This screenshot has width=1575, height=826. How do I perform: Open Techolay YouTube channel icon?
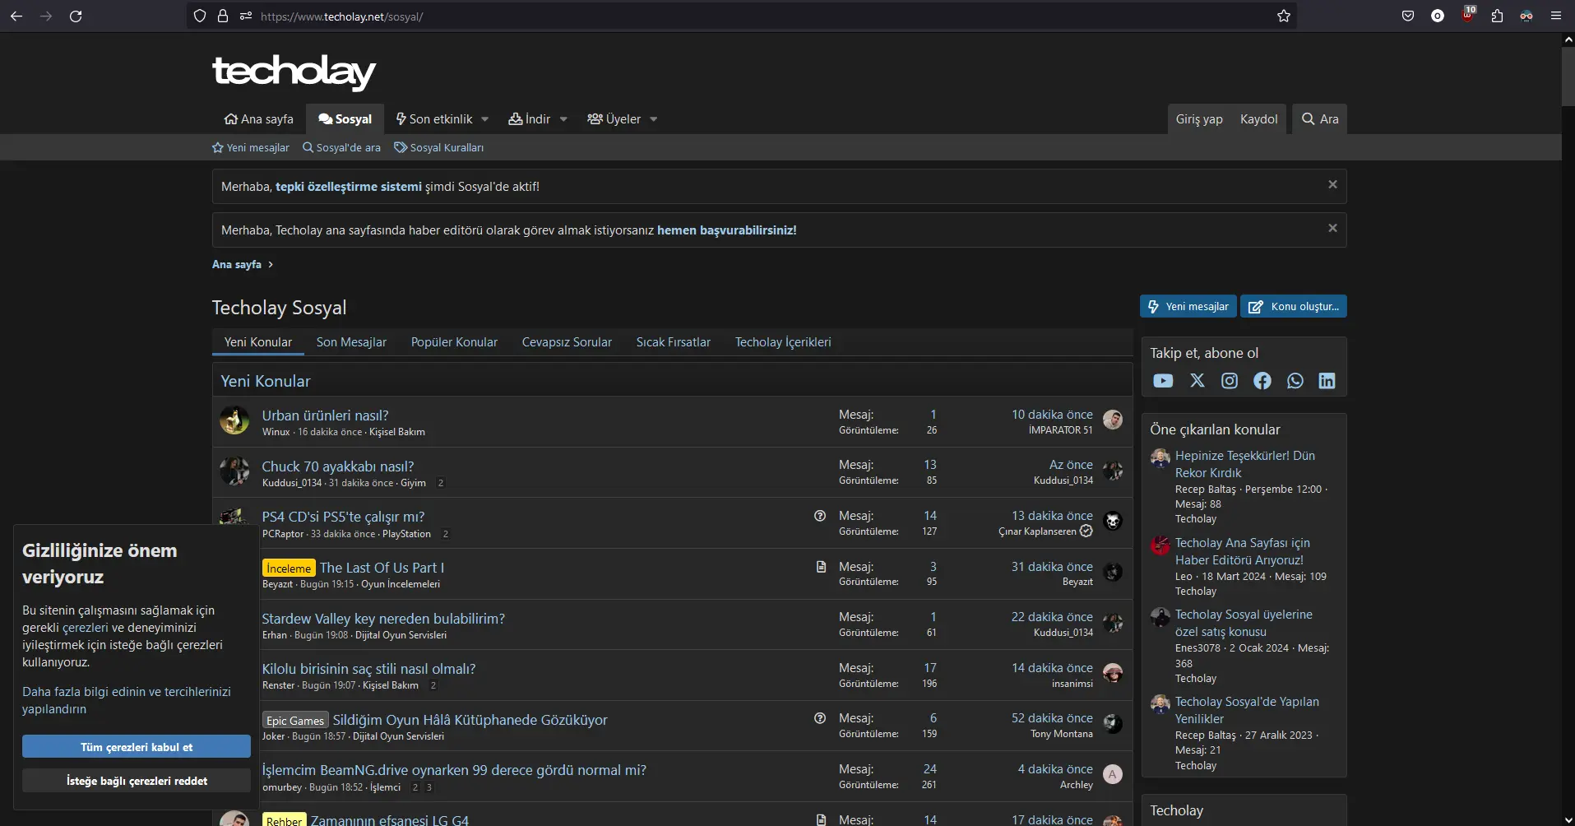tap(1163, 381)
